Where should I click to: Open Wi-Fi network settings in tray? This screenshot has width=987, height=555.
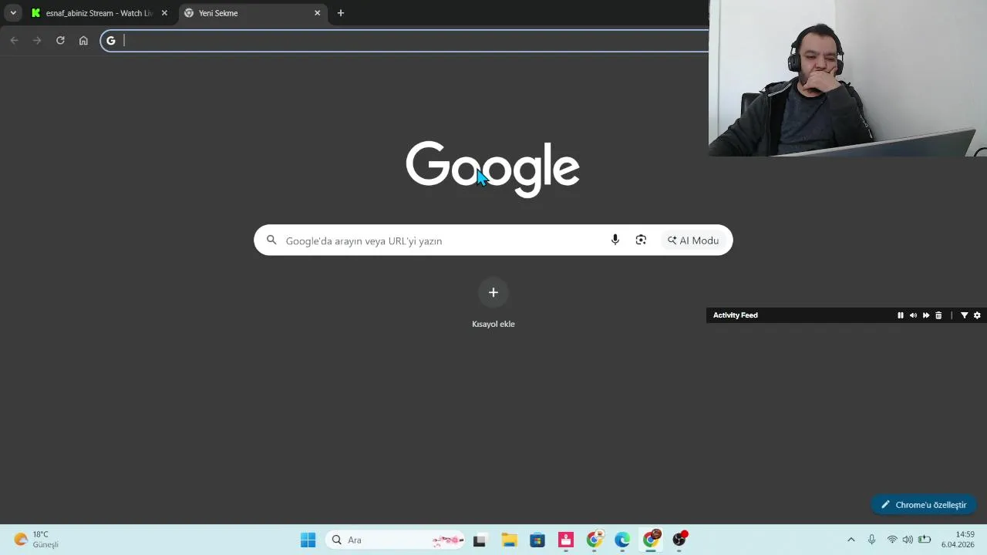[892, 540]
